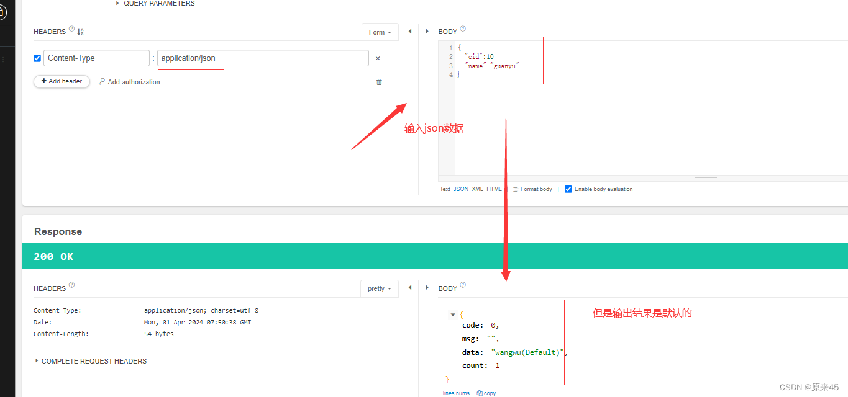The width and height of the screenshot is (848, 397).
Task: Switch the body format to JSON
Action: 461,189
